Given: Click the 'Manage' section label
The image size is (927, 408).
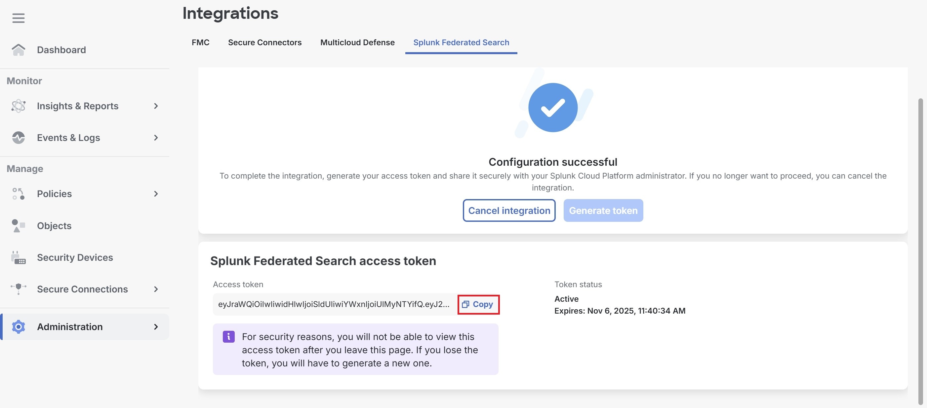Looking at the screenshot, I should point(25,169).
